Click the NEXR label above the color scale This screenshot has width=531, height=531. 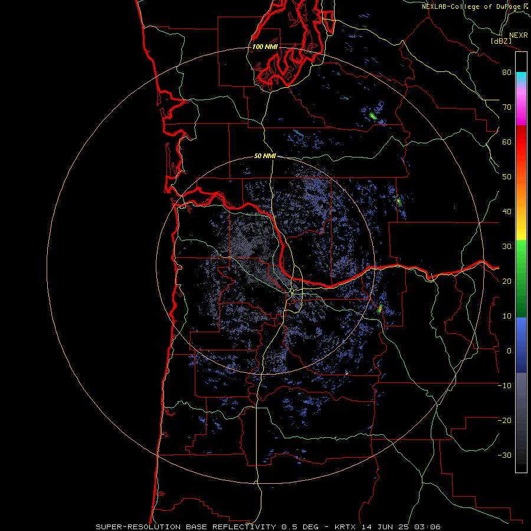(519, 35)
